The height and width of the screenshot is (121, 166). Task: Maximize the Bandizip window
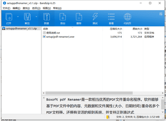coord(150,3)
